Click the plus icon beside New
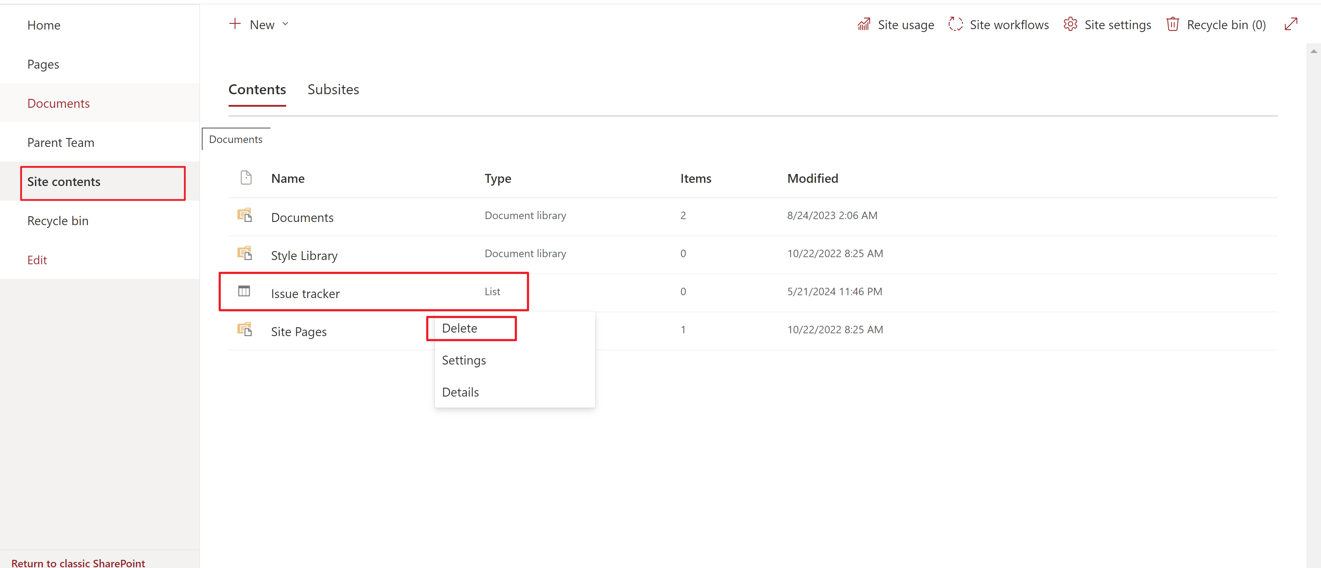The width and height of the screenshot is (1321, 568). (x=235, y=24)
